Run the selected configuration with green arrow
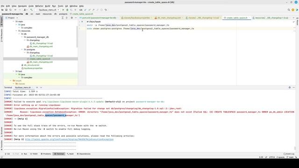The width and height of the screenshot is (299, 168). (63, 10)
